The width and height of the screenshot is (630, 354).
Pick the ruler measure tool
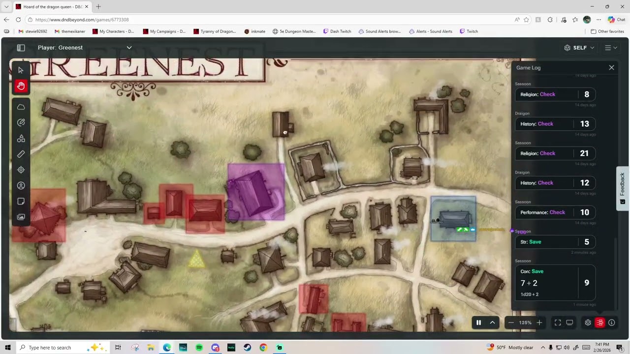(21, 154)
